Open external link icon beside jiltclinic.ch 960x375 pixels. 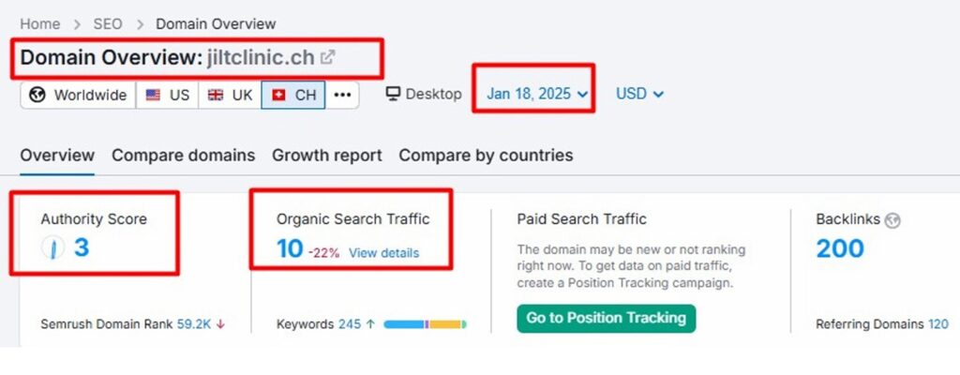tap(327, 57)
